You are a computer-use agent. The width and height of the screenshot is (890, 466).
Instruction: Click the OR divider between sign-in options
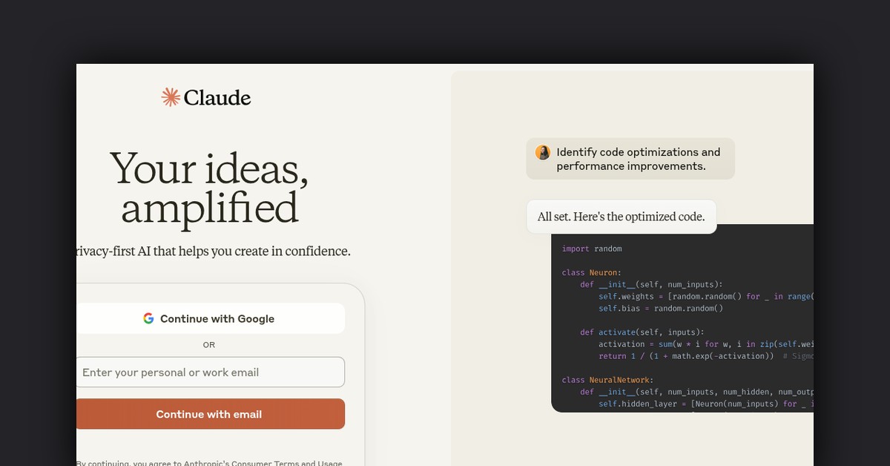click(x=209, y=345)
